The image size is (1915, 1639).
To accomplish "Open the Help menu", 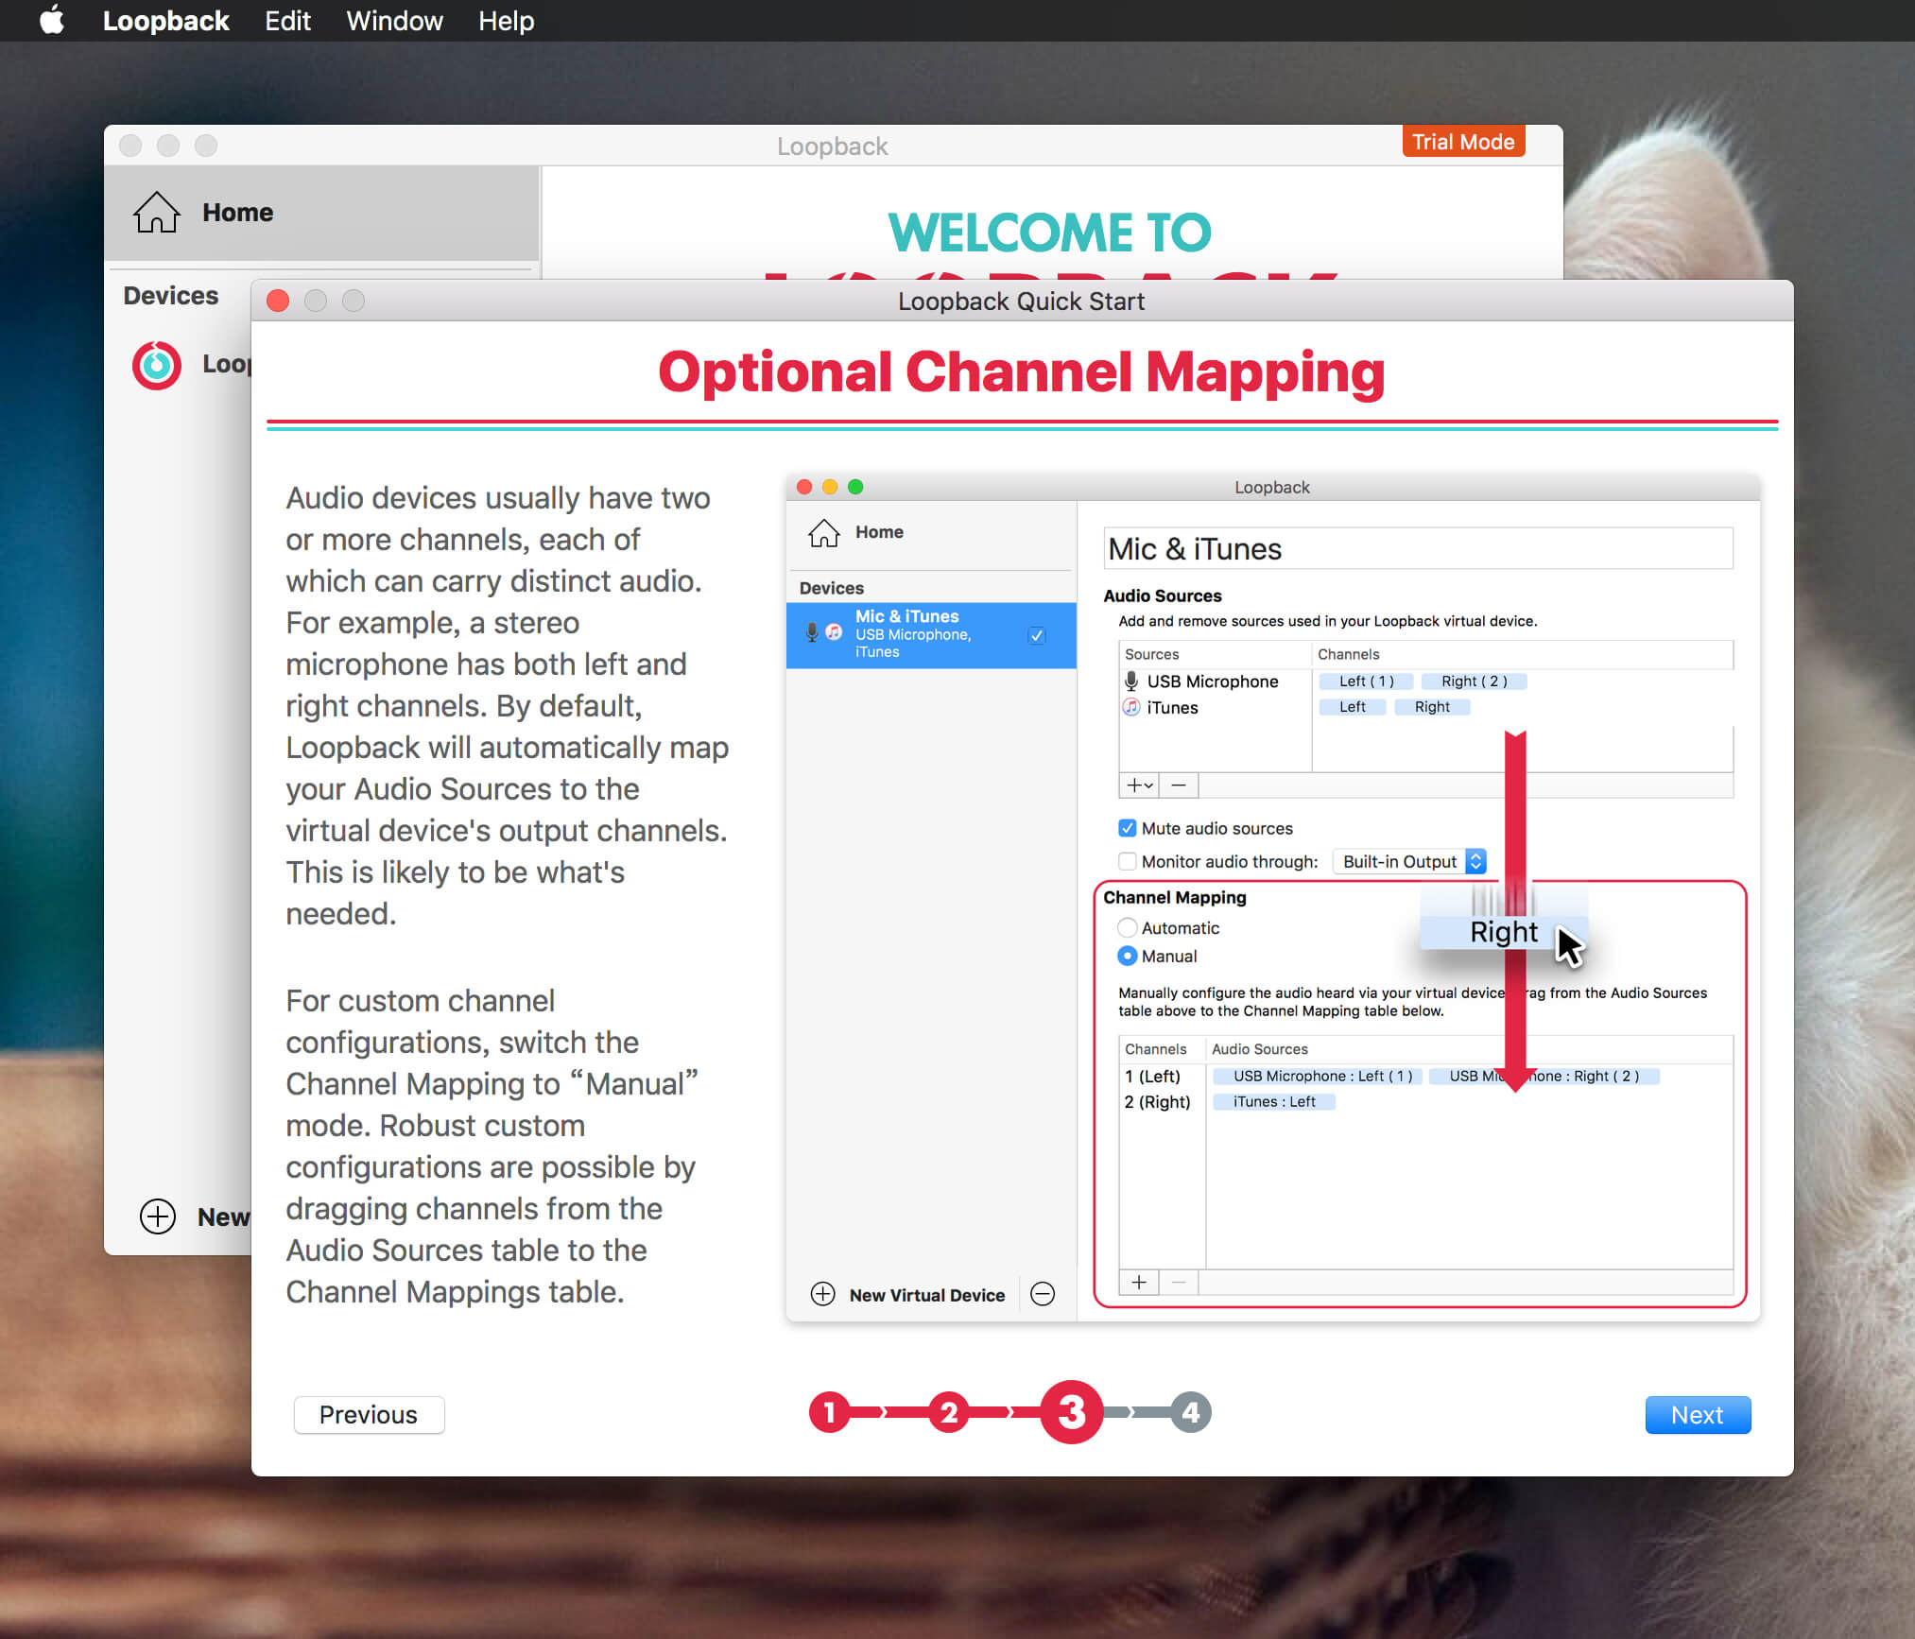I will pyautogui.click(x=506, y=21).
